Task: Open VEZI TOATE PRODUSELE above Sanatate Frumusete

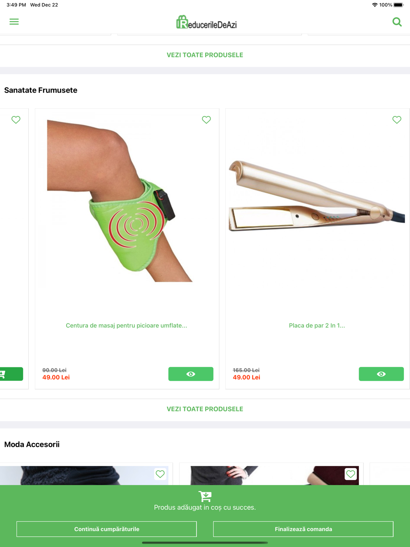Action: pyautogui.click(x=205, y=55)
